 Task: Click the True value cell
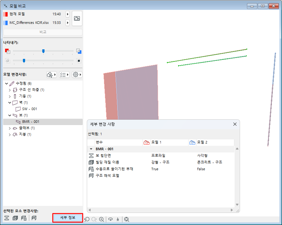[x=155, y=169]
